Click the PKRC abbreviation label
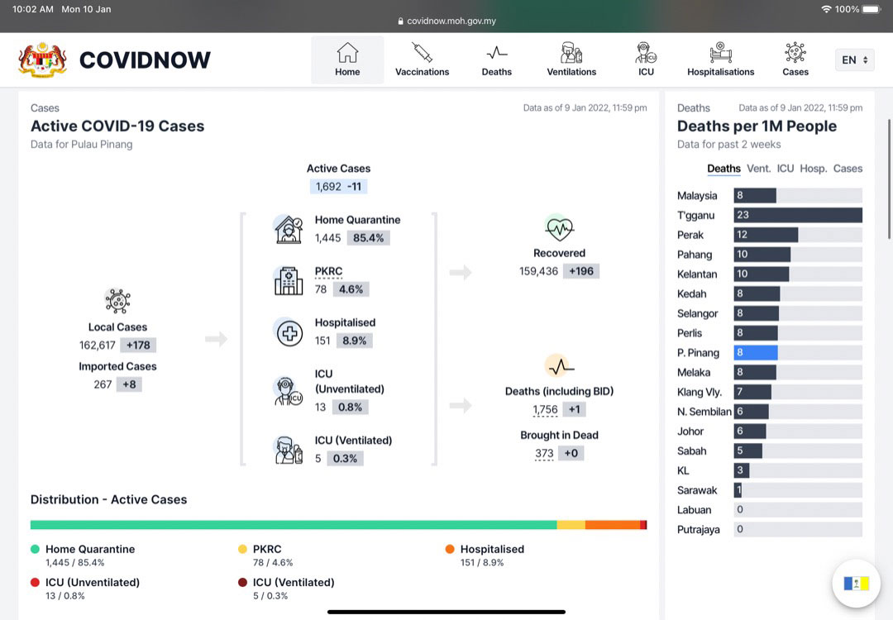 point(328,271)
